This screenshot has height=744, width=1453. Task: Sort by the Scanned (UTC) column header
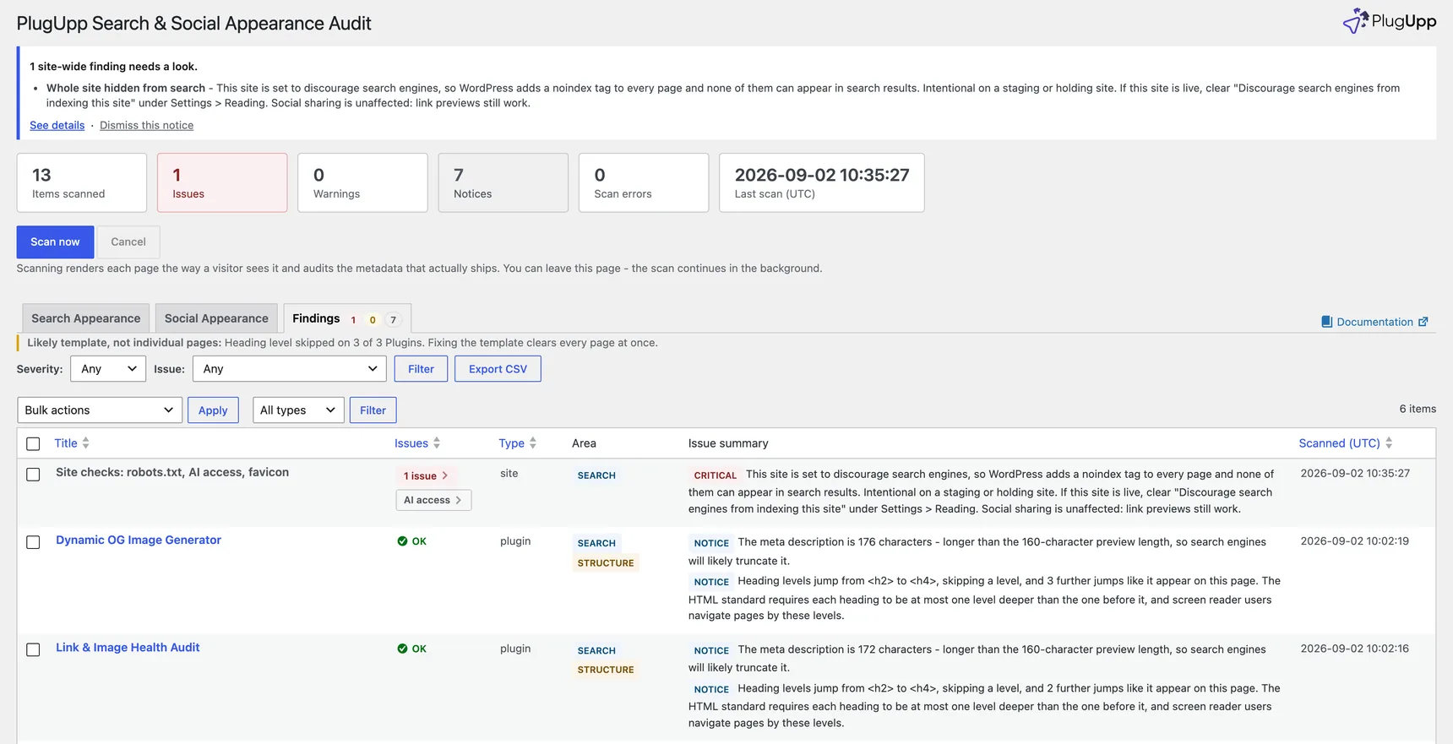(1339, 443)
